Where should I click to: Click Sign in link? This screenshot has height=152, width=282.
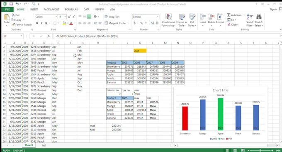pos(273,10)
